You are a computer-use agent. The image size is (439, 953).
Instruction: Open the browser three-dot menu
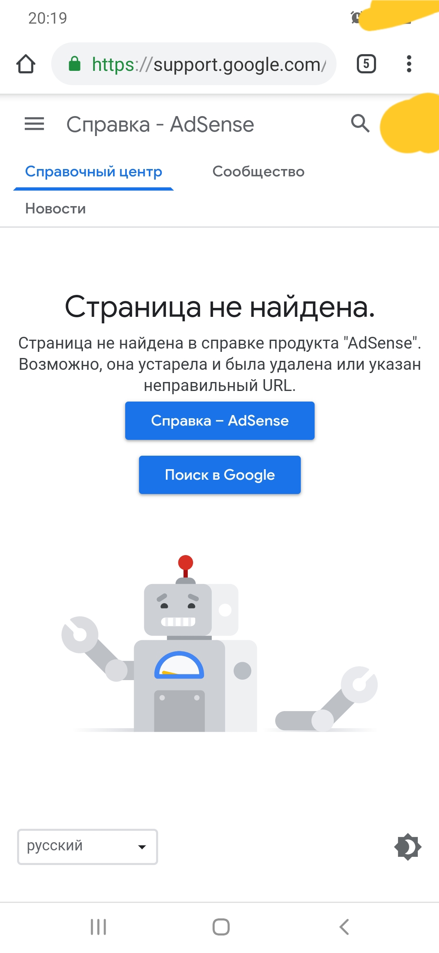(x=409, y=64)
